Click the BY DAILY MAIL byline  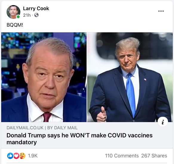(62, 128)
